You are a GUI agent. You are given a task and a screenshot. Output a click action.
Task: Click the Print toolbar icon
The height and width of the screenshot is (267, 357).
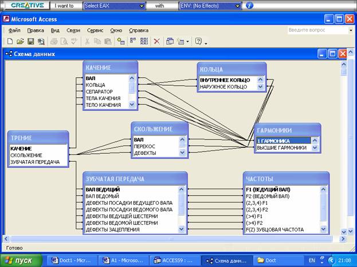(54, 41)
